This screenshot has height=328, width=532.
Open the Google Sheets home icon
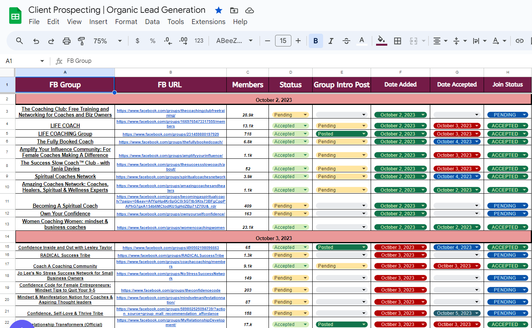click(x=15, y=16)
